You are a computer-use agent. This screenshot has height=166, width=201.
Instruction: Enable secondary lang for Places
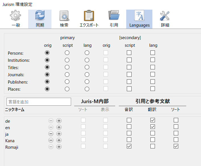(x=153, y=89)
